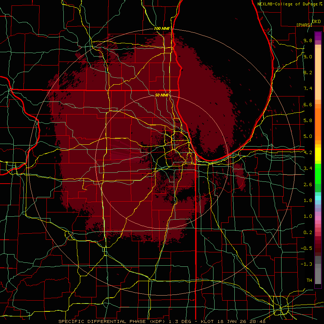Click the 4.2 color scale label
This screenshot has height=324, width=324.
click(x=308, y=153)
